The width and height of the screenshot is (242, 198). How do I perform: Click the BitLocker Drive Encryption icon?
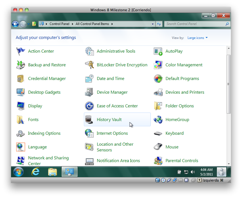(90, 65)
